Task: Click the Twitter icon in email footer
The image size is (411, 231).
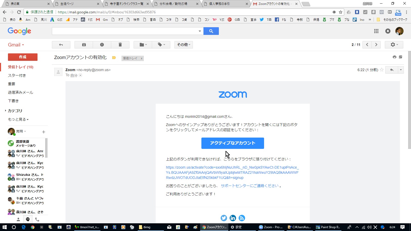Action: (224, 218)
